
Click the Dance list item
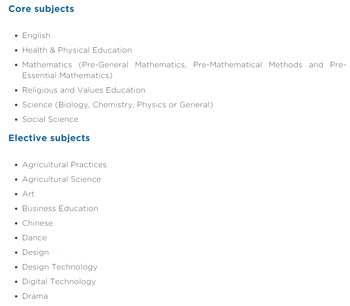34,238
